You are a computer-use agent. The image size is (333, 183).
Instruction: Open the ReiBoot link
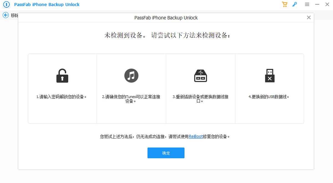[196, 137]
